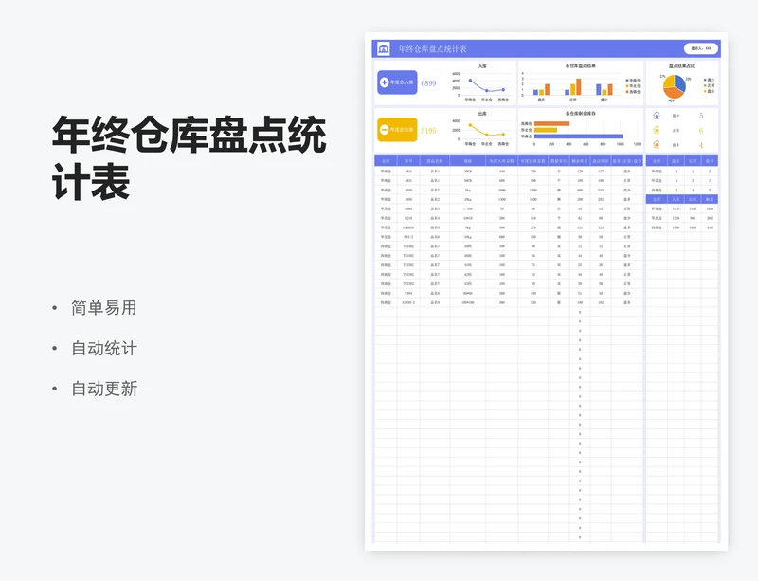The width and height of the screenshot is (758, 581).
Task: Click the count 6 in the summary panel
Action: 701,131
